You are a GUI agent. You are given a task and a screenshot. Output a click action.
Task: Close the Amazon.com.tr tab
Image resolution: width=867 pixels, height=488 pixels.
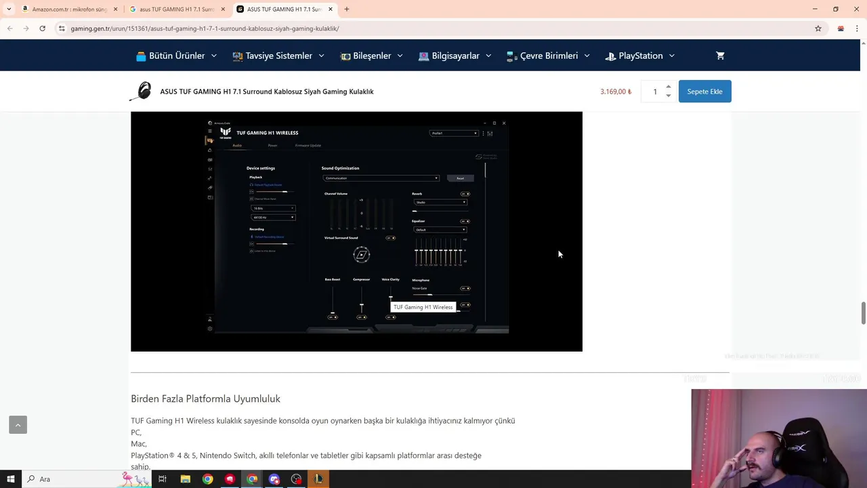click(115, 9)
